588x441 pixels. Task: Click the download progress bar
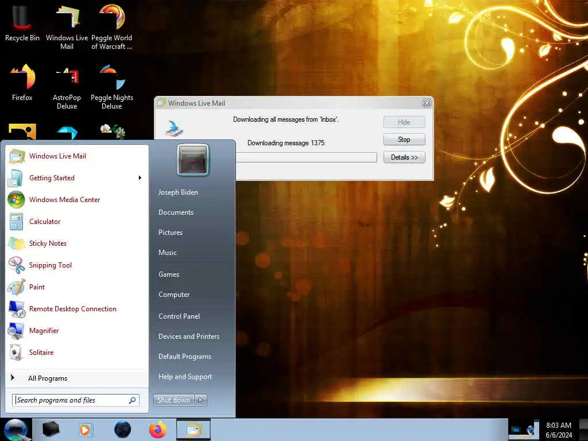click(306, 157)
